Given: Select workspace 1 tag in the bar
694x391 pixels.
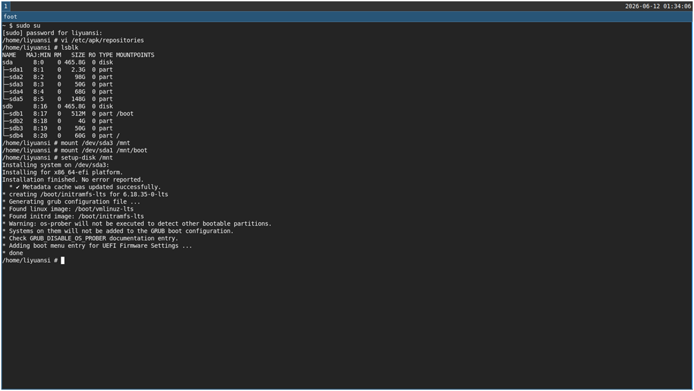Looking at the screenshot, I should pos(6,6).
